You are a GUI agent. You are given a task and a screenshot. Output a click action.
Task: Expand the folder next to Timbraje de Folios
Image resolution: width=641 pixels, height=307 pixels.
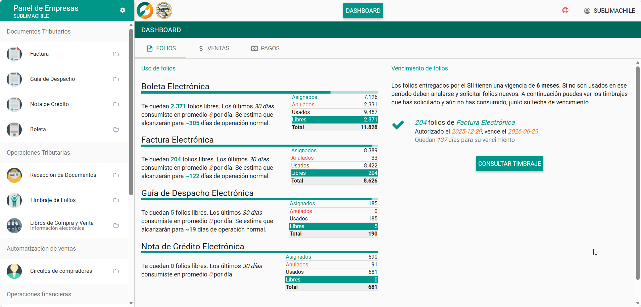point(116,200)
